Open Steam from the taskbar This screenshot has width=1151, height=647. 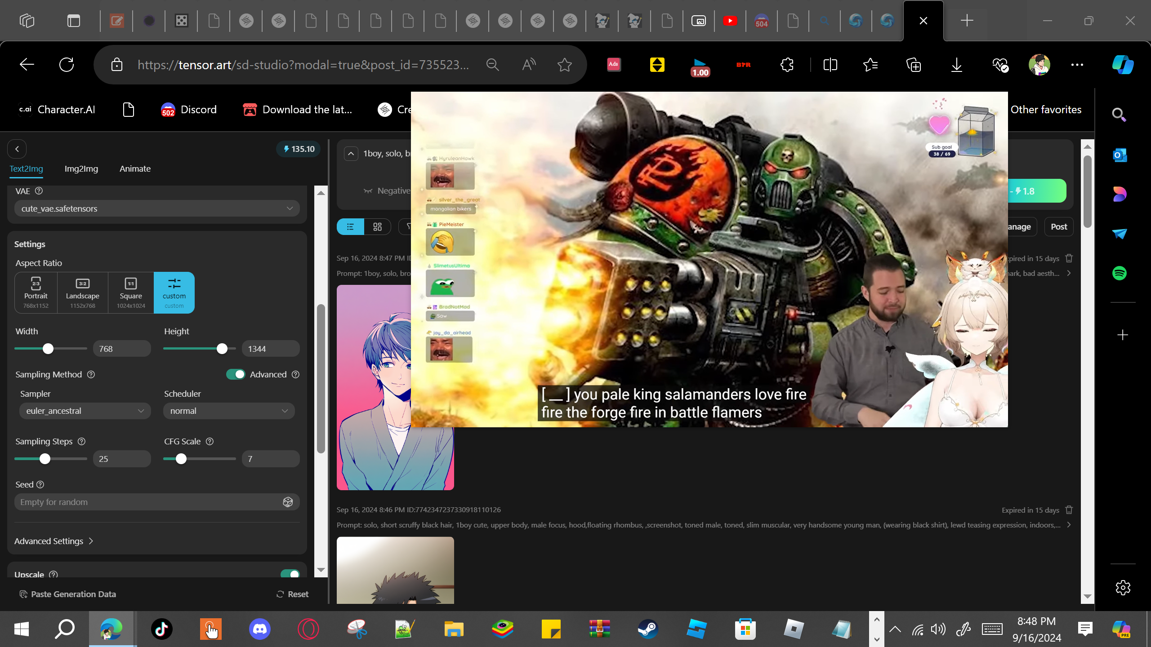(x=648, y=629)
